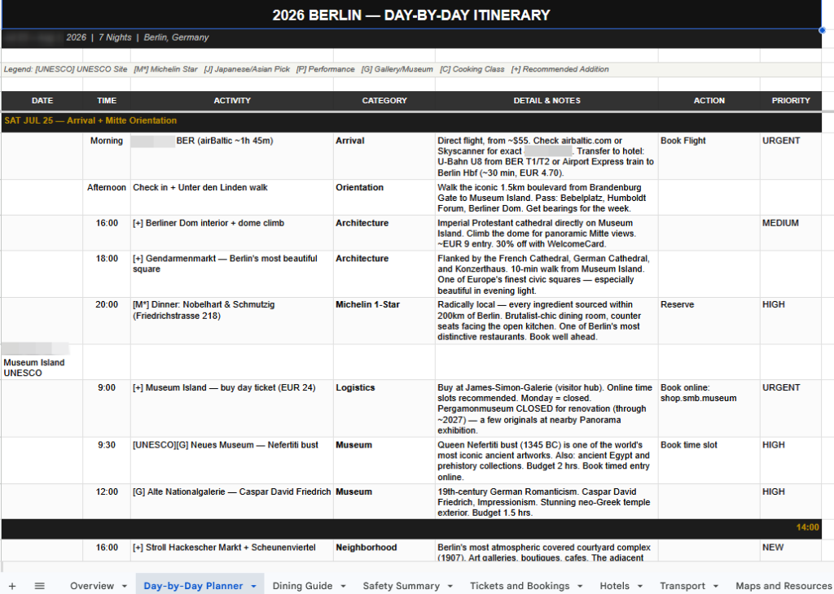834x594 pixels.
Task: Open the Hotels tab dropdown arrow
Action: tap(640, 586)
